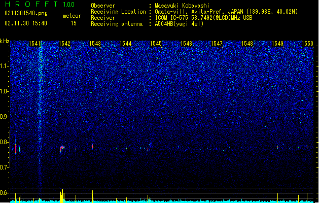Click the Receiving antenna label
Viewport: 319px width, 203px height.
click(117, 24)
